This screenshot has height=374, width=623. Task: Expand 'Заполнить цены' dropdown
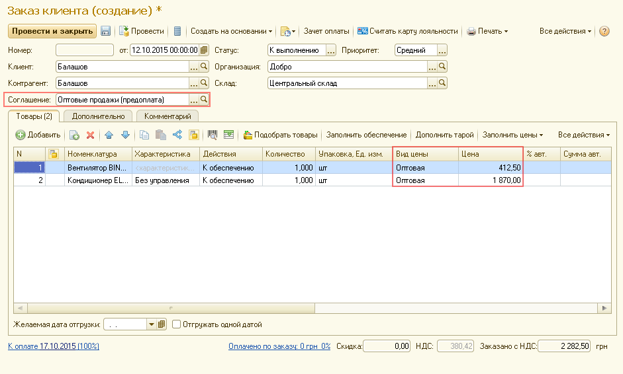(x=512, y=135)
